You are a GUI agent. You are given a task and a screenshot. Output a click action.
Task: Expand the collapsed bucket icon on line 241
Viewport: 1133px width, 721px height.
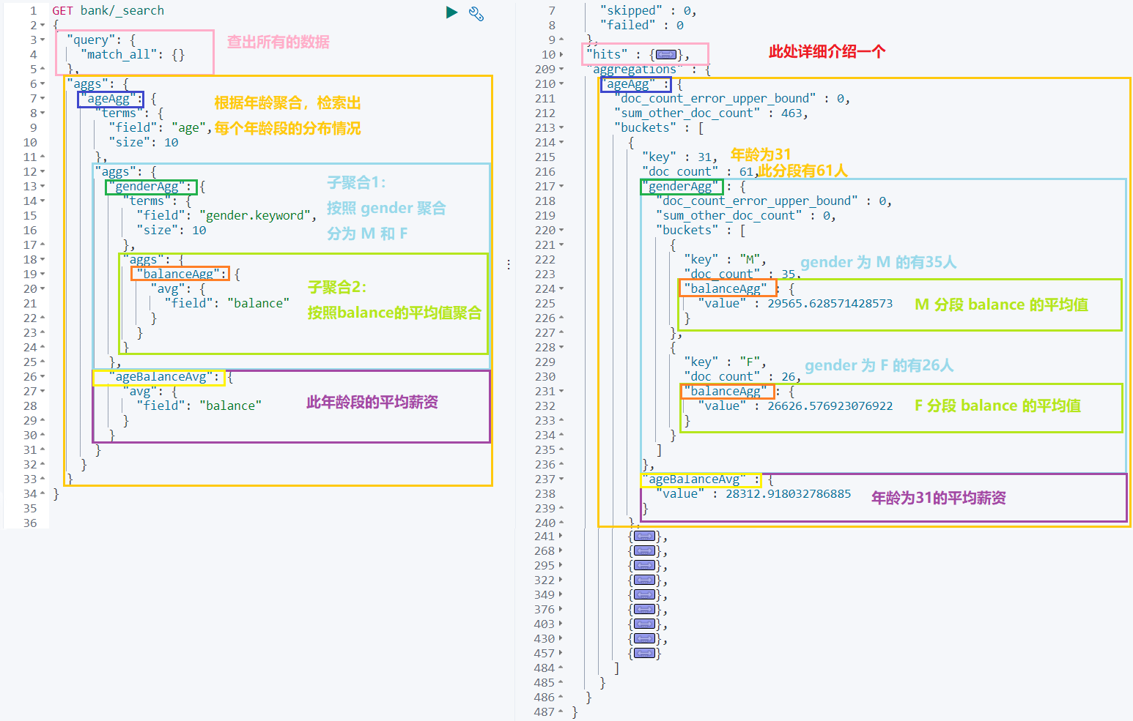point(644,535)
